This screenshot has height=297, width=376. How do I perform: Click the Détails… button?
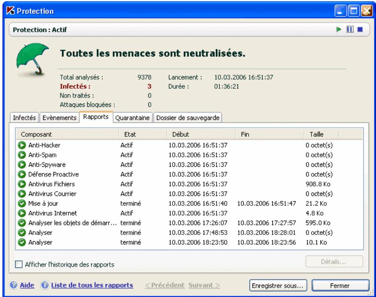tap(334, 262)
